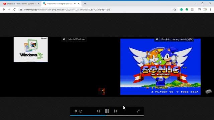The image size is (214, 120).
Task: Open the Chrome profile avatar
Action: point(205,10)
